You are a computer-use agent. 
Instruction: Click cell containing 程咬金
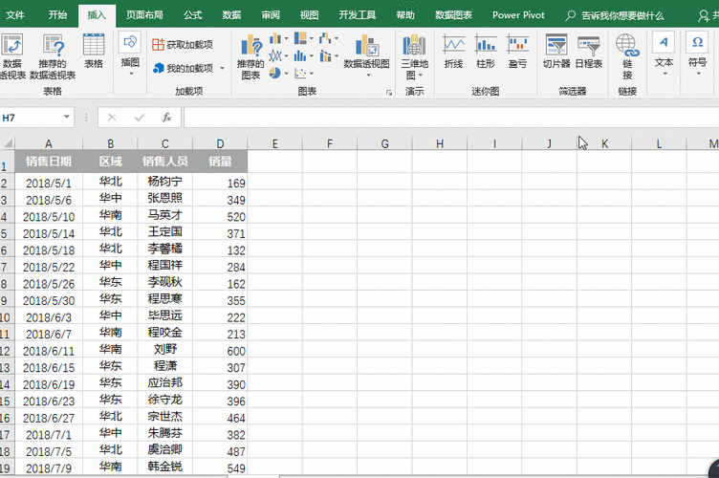pyautogui.click(x=165, y=333)
